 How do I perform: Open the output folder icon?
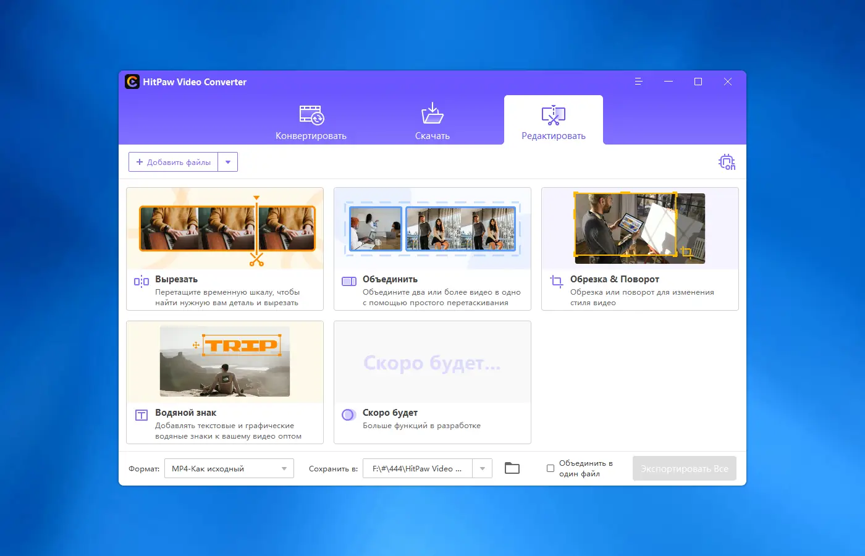pyautogui.click(x=512, y=468)
